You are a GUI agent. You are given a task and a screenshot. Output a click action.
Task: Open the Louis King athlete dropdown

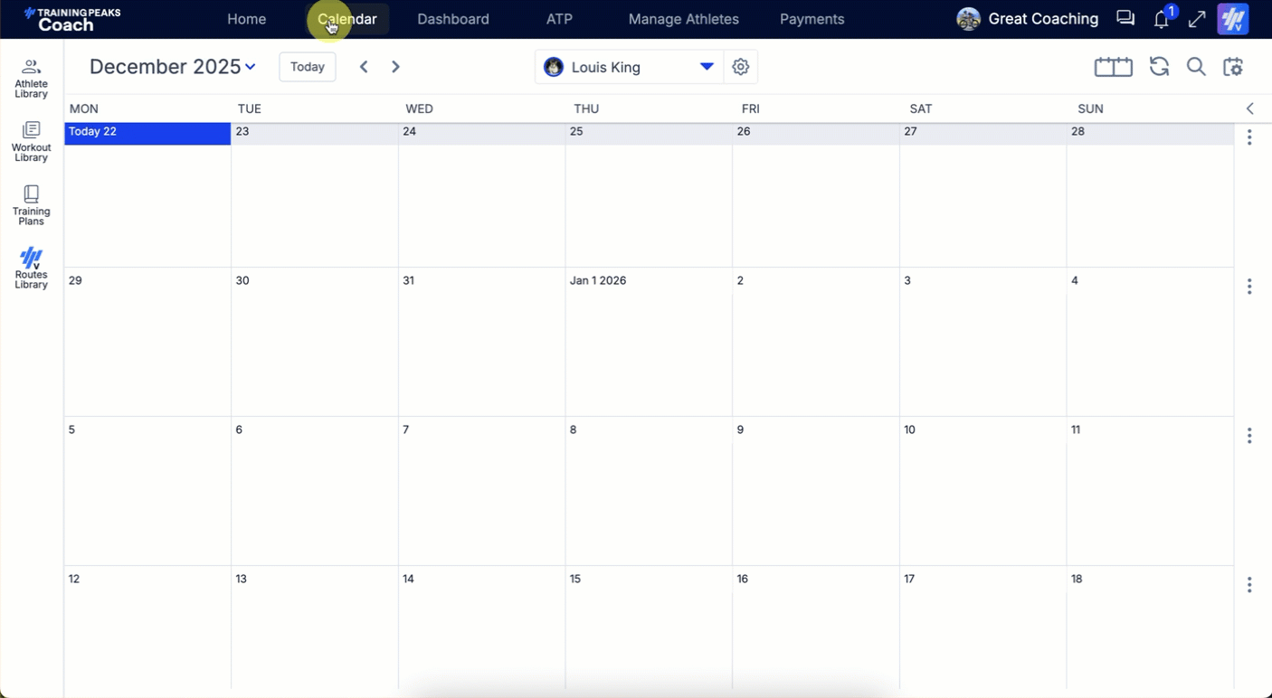click(707, 67)
